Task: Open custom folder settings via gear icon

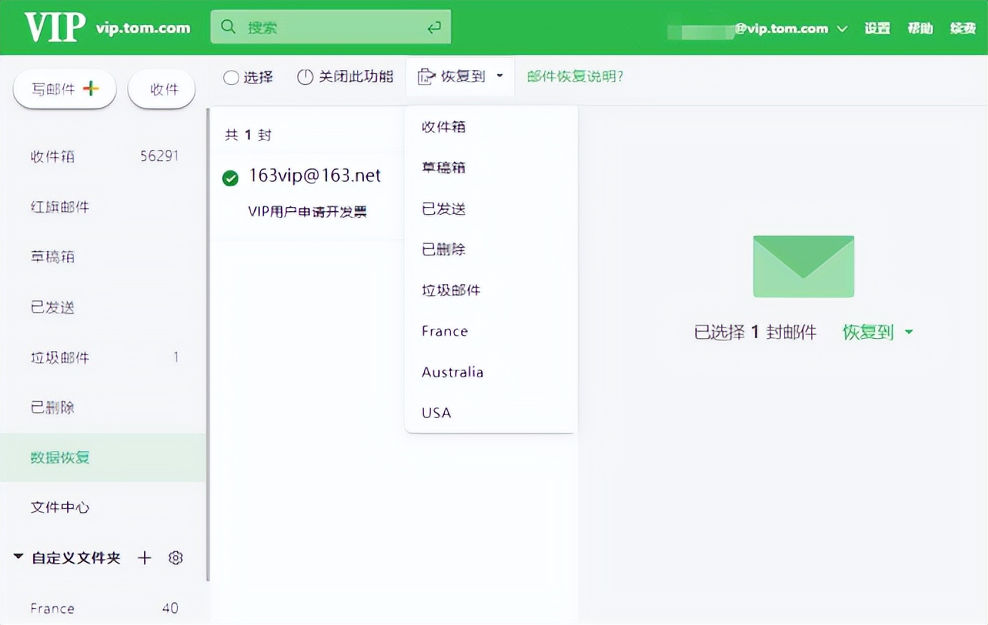Action: 176,558
